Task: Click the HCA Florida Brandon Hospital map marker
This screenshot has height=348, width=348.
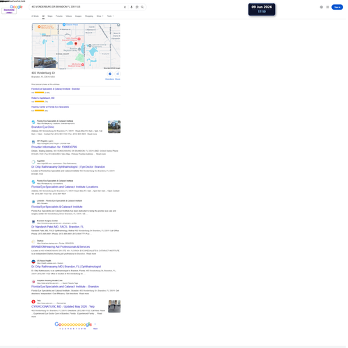Action: click(79, 39)
